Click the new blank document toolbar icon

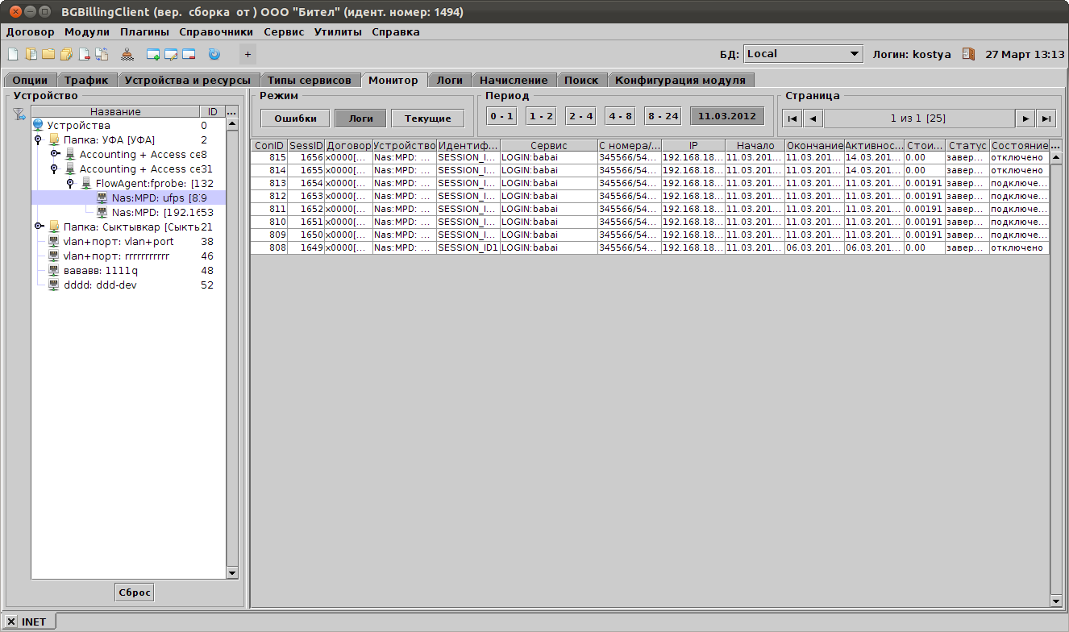[13, 55]
